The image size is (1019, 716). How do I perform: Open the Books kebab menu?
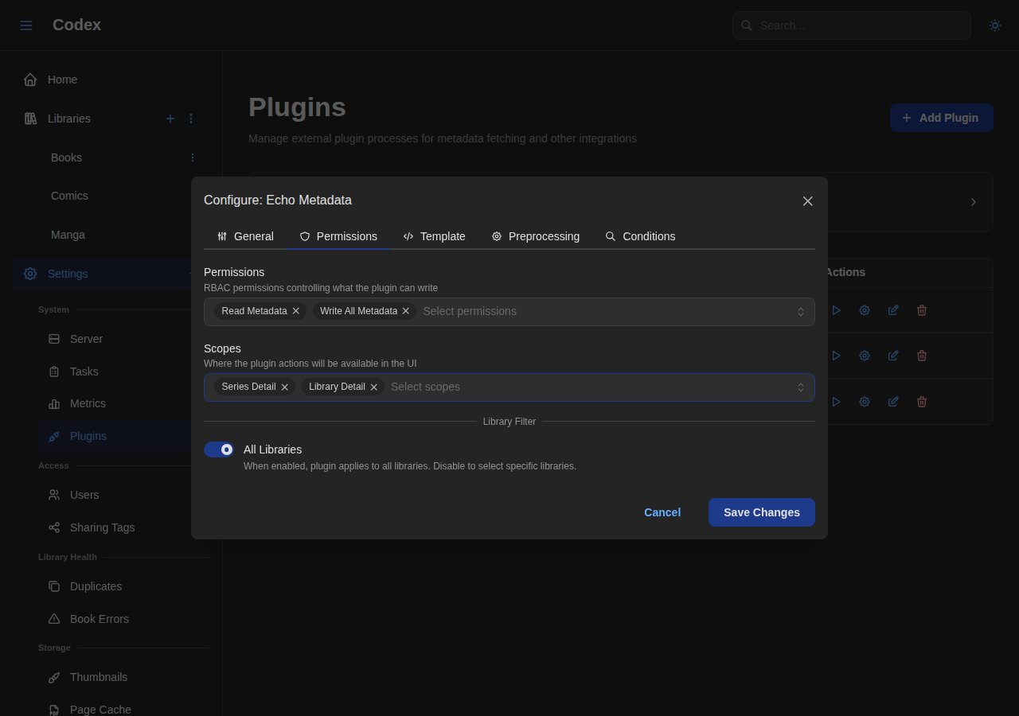coord(191,158)
